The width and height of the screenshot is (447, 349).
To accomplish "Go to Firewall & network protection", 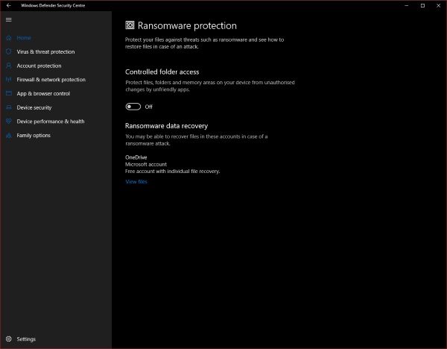I will [x=51, y=79].
